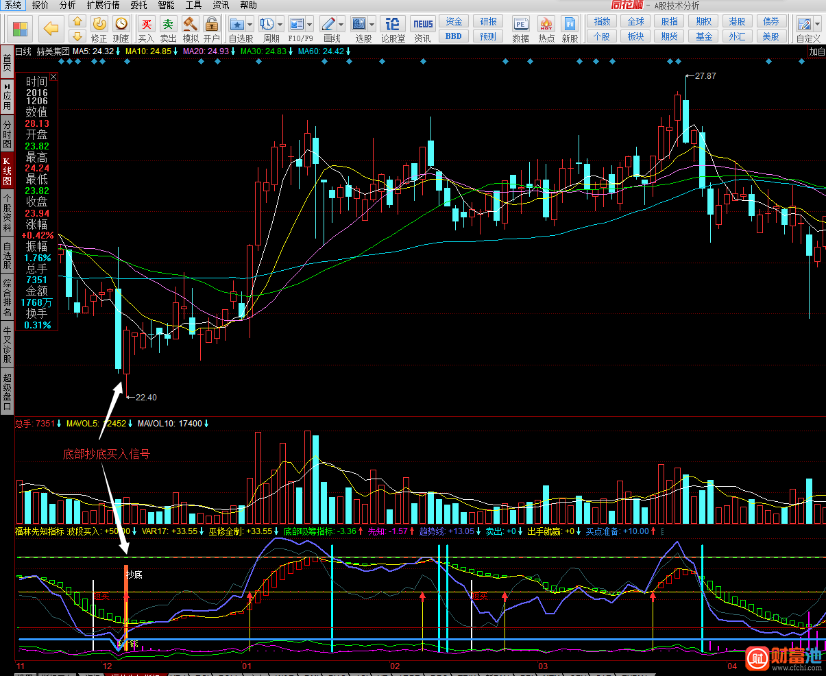Switch to the 个股资料 side tab
The width and height of the screenshot is (826, 676).
tap(7, 213)
